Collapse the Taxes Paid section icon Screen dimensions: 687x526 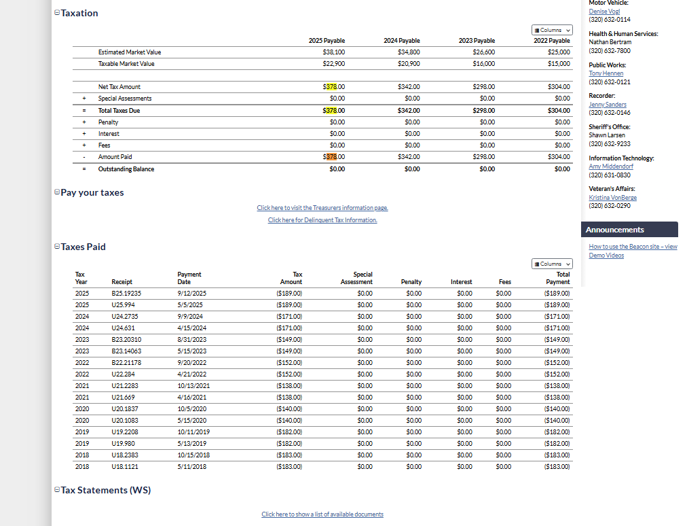click(x=57, y=247)
